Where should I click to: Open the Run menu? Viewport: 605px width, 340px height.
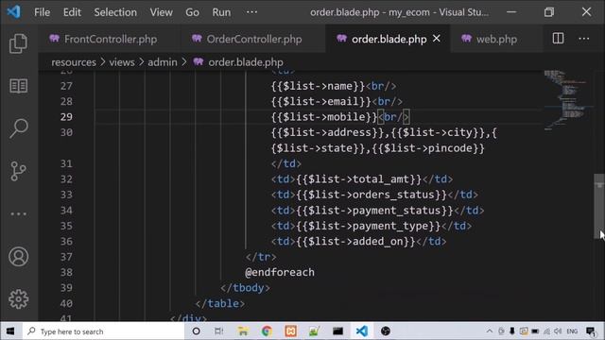[221, 12]
